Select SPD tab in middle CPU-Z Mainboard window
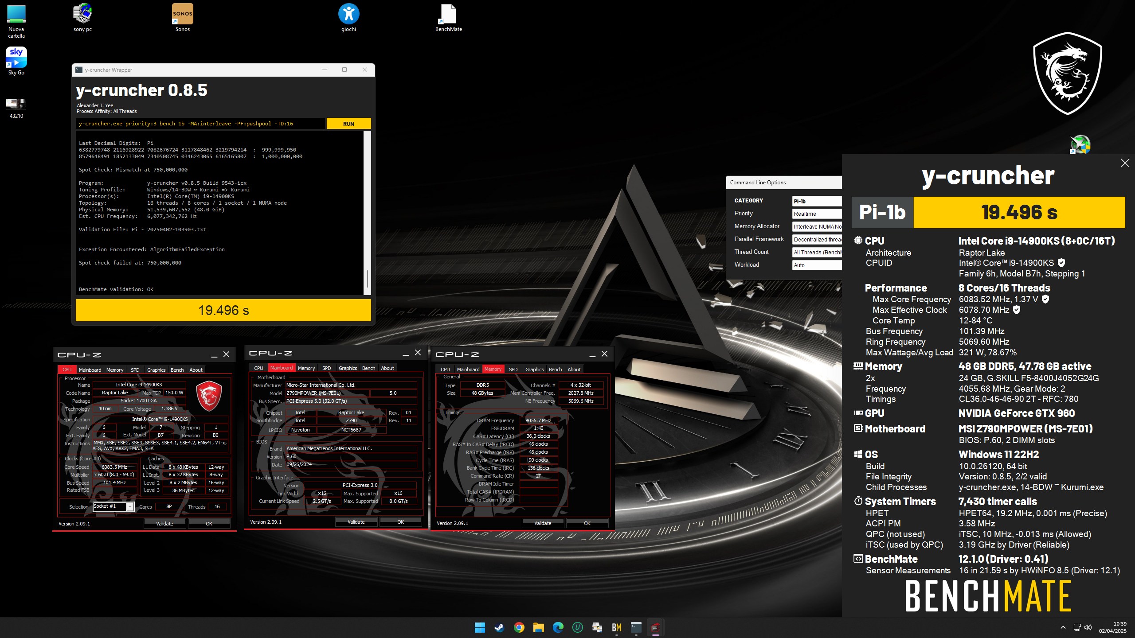Screen dimensions: 1135x638 (327, 368)
